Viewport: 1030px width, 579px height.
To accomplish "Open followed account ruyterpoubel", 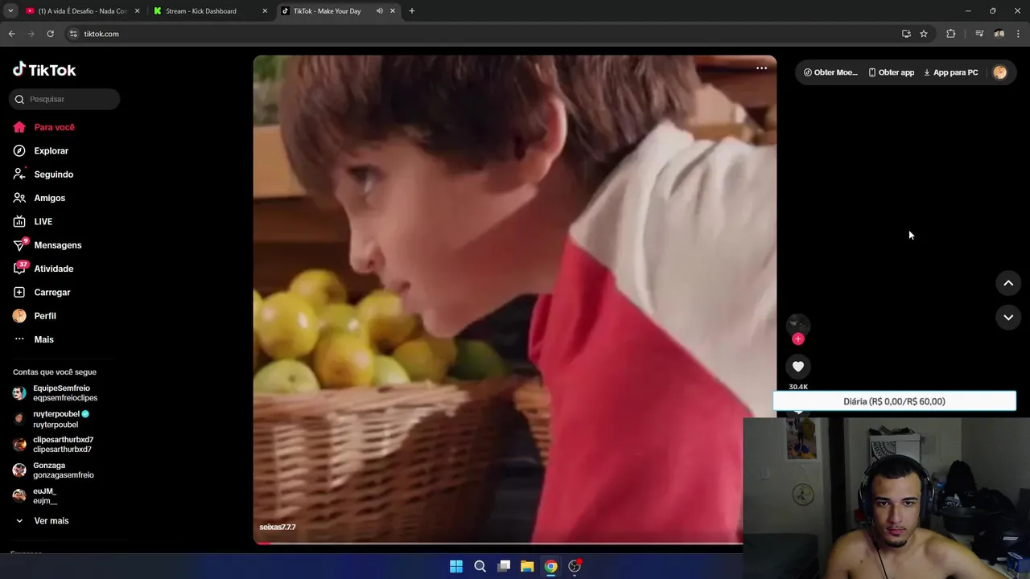I will point(60,419).
